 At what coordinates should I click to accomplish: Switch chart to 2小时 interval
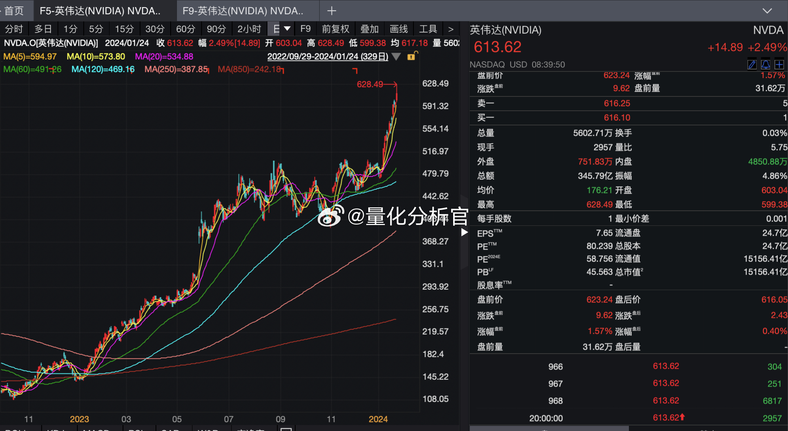point(250,29)
